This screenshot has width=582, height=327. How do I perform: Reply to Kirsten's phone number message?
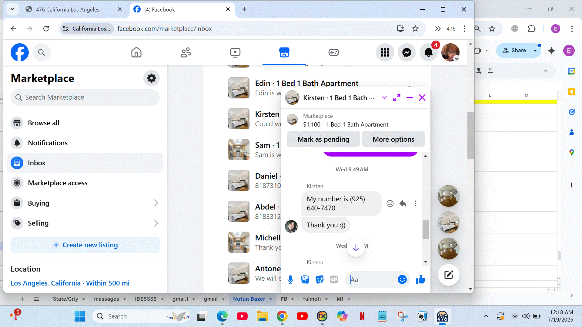point(403,203)
